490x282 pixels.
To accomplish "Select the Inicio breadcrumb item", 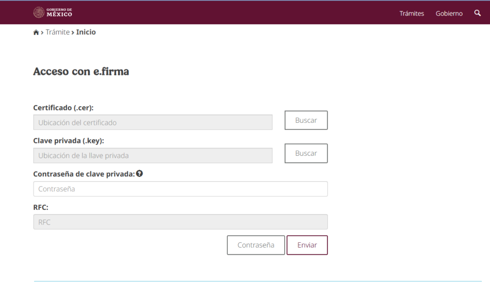I will [86, 32].
